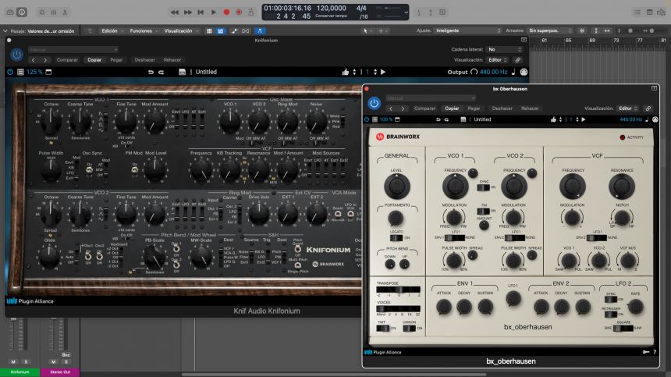Click Deshacer in bx Oberhausen window
The height and width of the screenshot is (377, 671).
point(502,108)
